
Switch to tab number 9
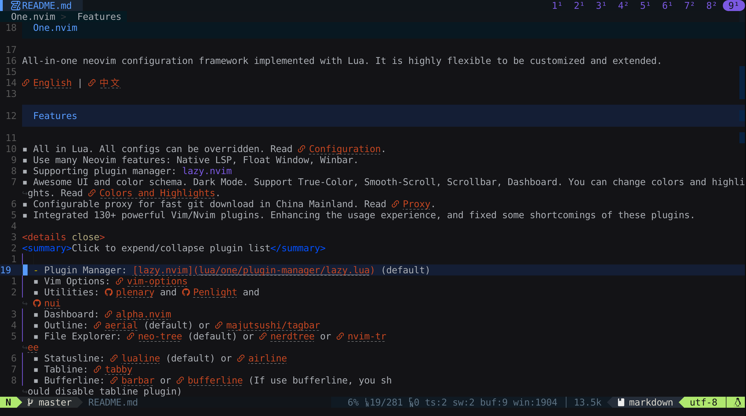733,6
